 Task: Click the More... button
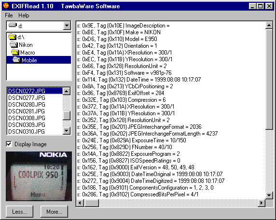point(54,211)
